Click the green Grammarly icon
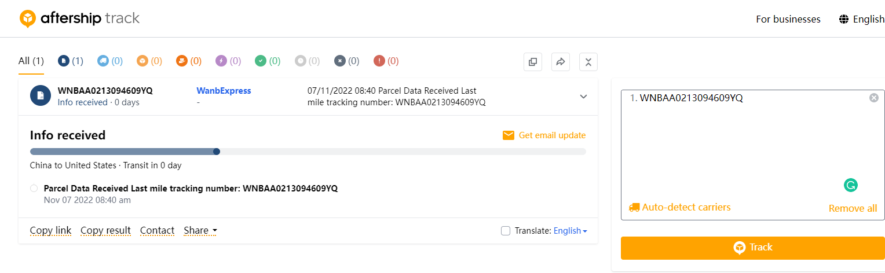The width and height of the screenshot is (885, 273). [x=850, y=185]
